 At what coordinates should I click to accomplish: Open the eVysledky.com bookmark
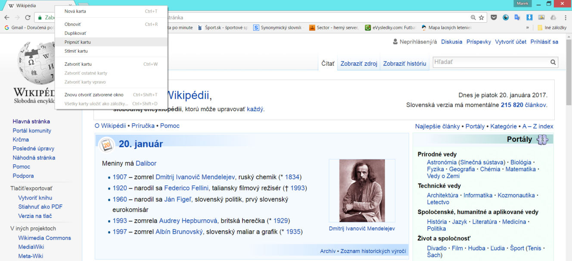pyautogui.click(x=390, y=28)
